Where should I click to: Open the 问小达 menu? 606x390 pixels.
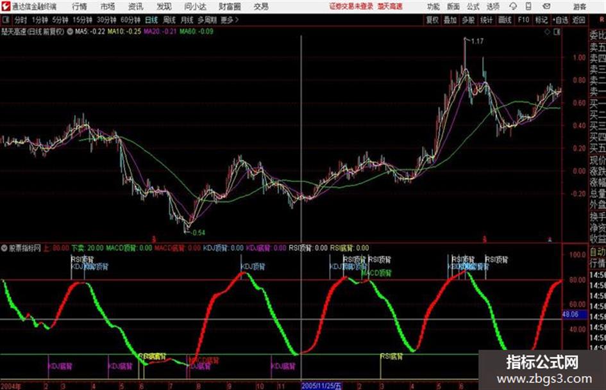[x=195, y=6]
